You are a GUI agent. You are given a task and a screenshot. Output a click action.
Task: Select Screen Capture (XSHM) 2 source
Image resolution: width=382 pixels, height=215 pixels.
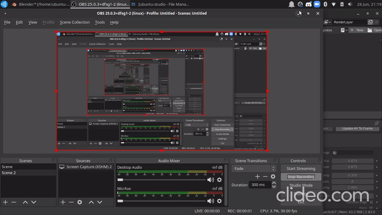tap(86, 167)
